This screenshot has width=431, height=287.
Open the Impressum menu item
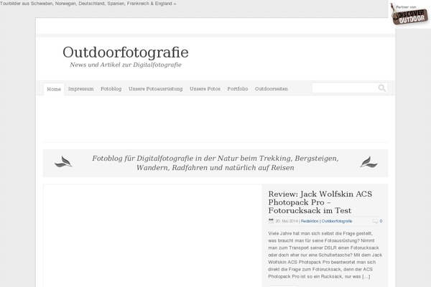(80, 89)
